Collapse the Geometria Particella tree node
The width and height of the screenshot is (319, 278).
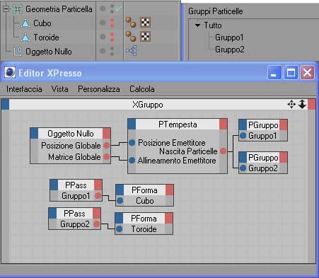6,9
